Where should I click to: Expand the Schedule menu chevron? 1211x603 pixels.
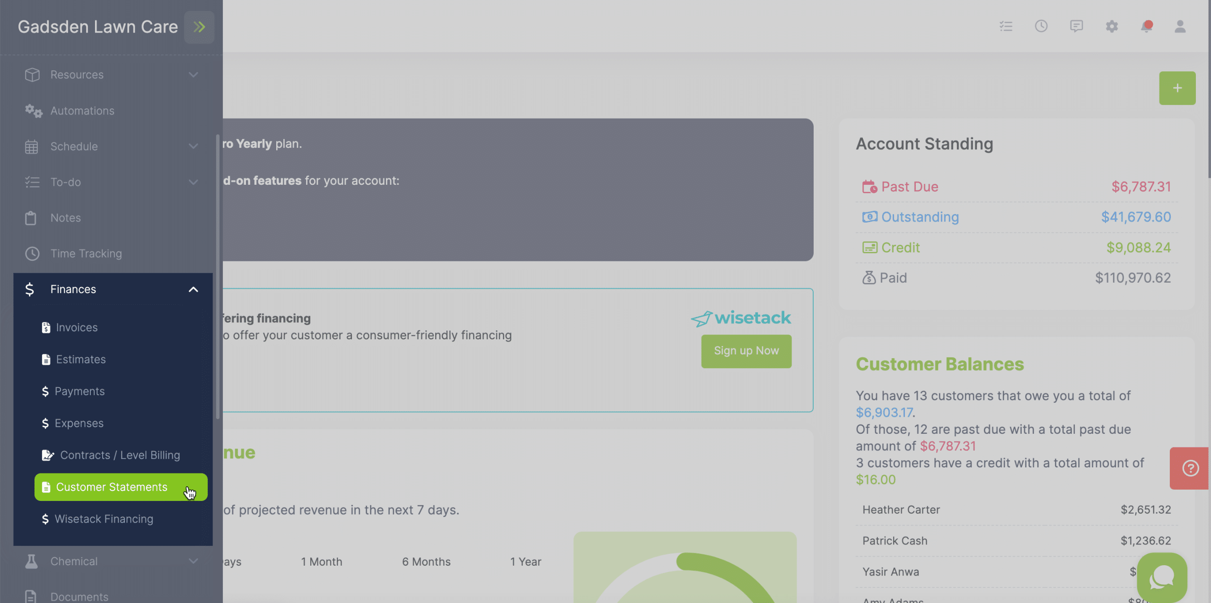coord(193,146)
